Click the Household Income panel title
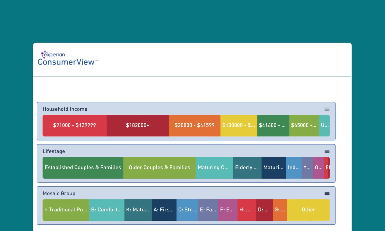385x231 pixels. click(65, 109)
